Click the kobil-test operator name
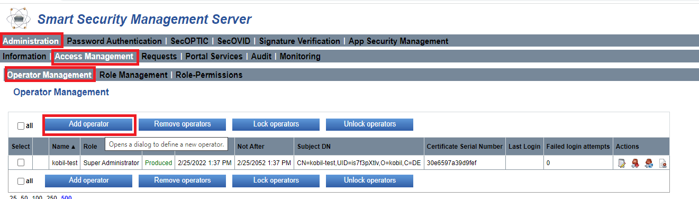The image size is (699, 199). 65,163
